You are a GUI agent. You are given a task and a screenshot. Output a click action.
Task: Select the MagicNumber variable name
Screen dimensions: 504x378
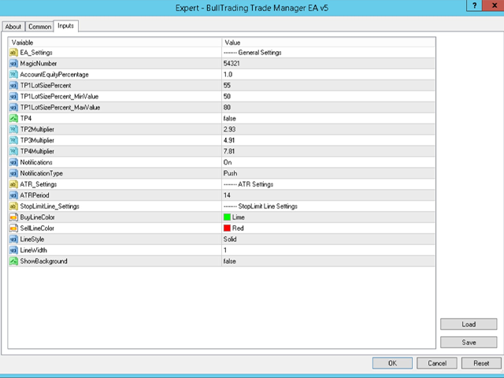[x=39, y=63]
